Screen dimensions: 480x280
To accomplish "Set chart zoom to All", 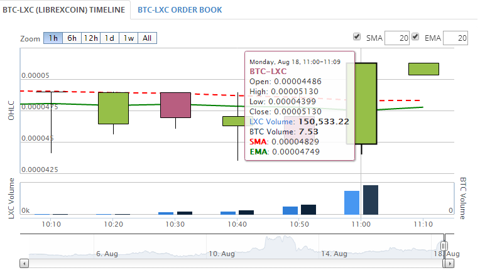I will tap(147, 38).
